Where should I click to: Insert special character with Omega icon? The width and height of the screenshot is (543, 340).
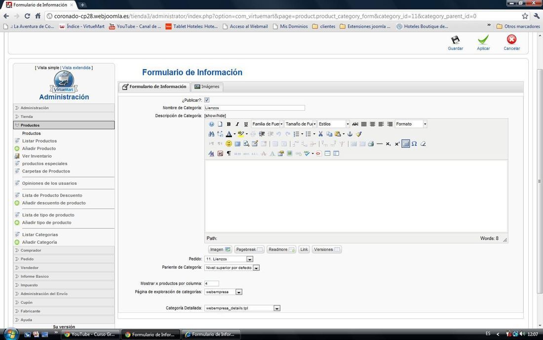tap(414, 143)
